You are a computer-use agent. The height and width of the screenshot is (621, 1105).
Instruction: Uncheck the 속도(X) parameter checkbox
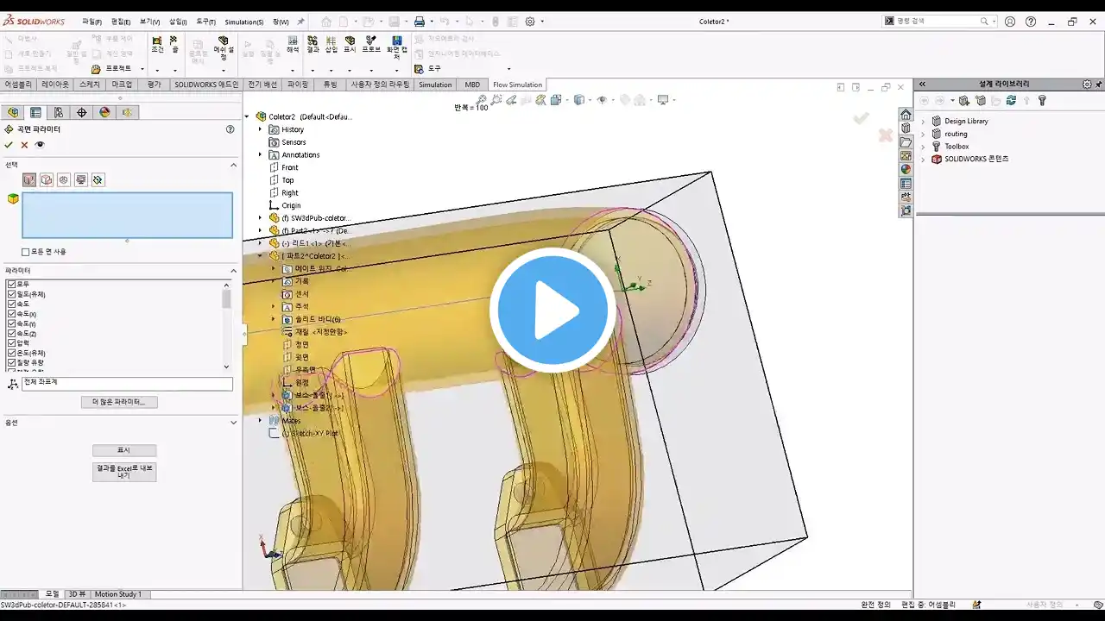11,314
